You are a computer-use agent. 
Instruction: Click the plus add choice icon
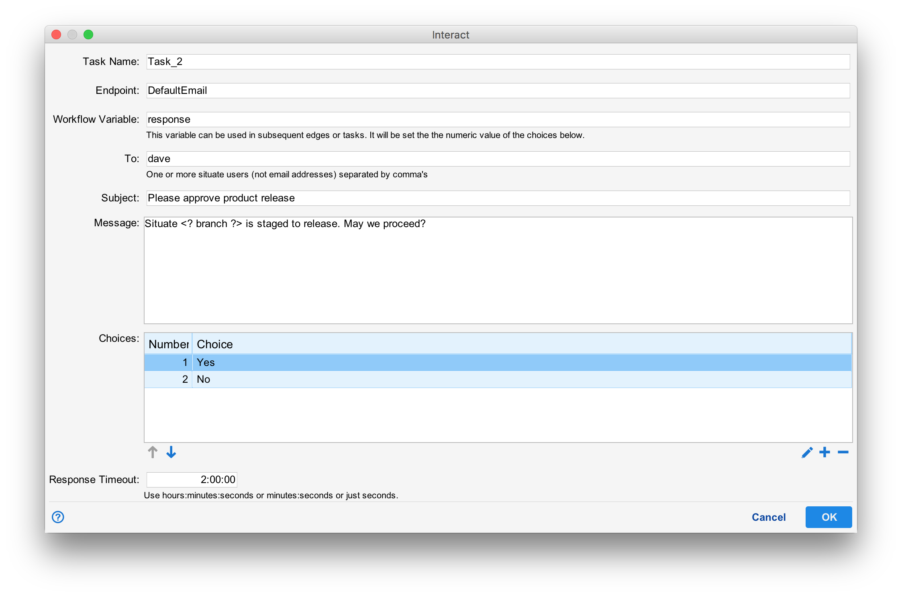point(824,452)
